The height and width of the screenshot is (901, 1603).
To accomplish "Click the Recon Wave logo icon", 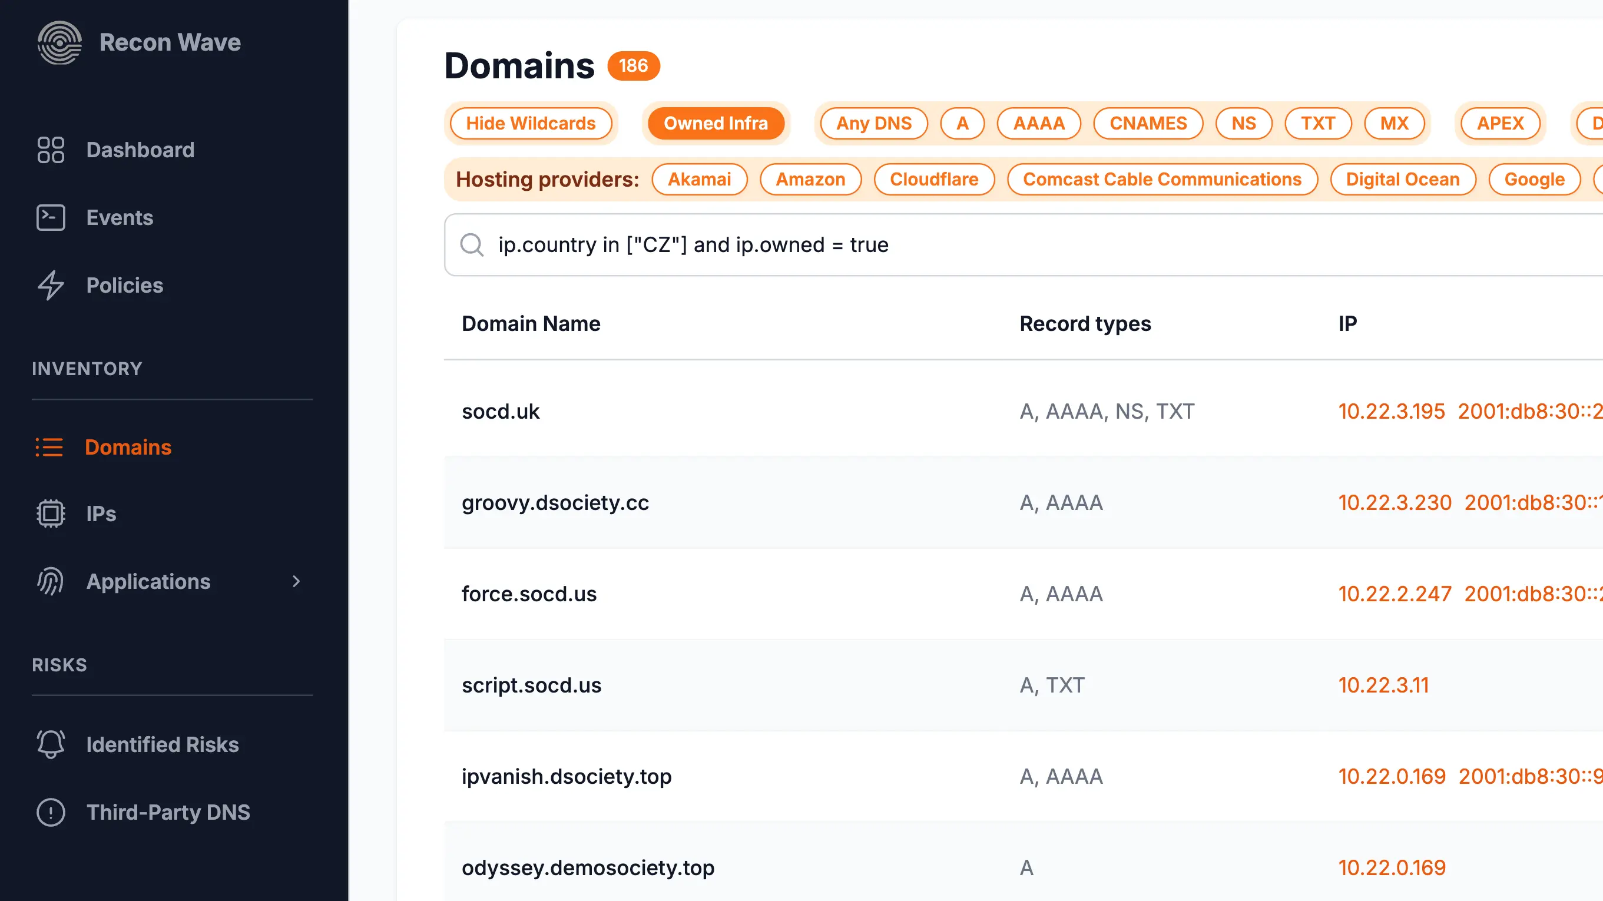I will [59, 42].
